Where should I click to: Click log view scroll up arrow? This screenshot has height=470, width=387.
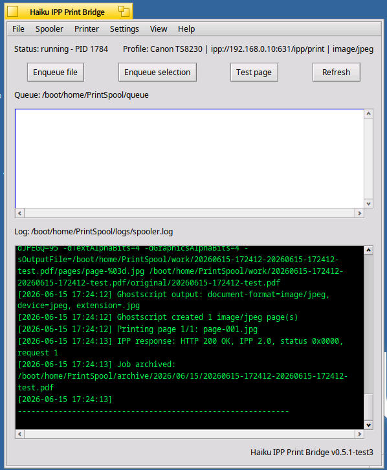pos(368,251)
